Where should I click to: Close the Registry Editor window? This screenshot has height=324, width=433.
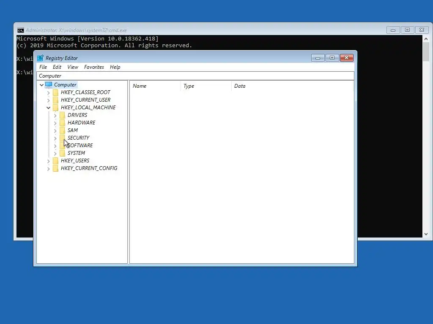click(x=347, y=58)
